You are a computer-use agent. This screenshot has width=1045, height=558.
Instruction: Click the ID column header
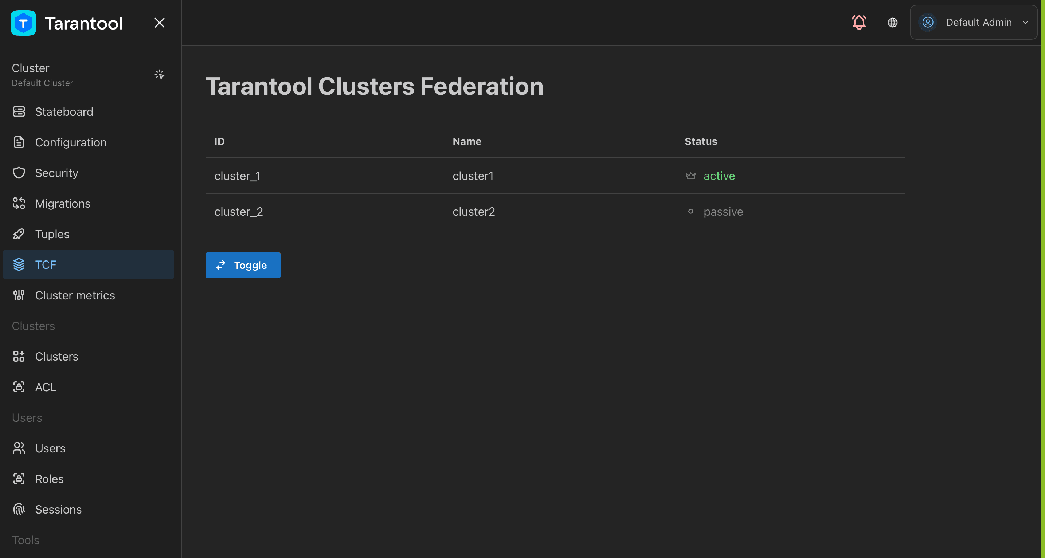pyautogui.click(x=219, y=141)
